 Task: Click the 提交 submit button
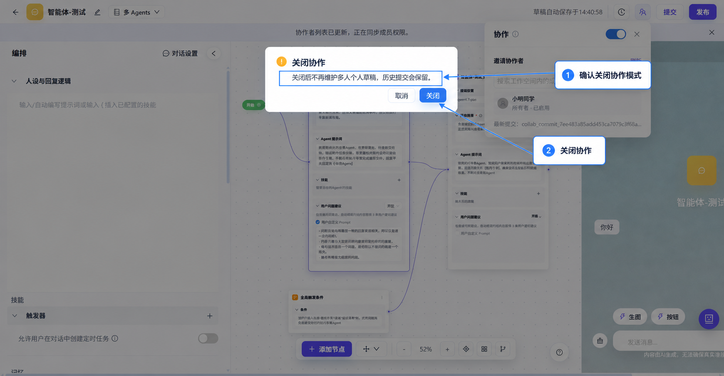coord(670,12)
